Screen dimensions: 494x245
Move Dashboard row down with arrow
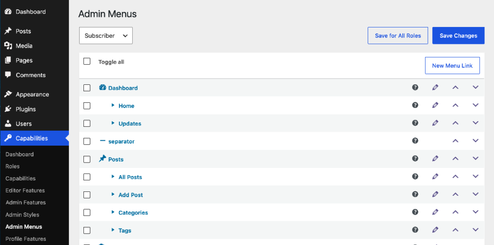[475, 87]
